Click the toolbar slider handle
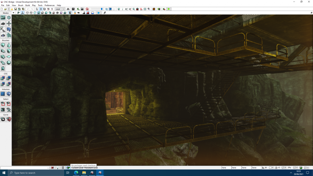 pyautogui.click(x=102, y=9)
